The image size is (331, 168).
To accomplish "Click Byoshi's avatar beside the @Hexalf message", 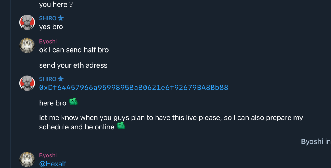I will click(27, 160).
